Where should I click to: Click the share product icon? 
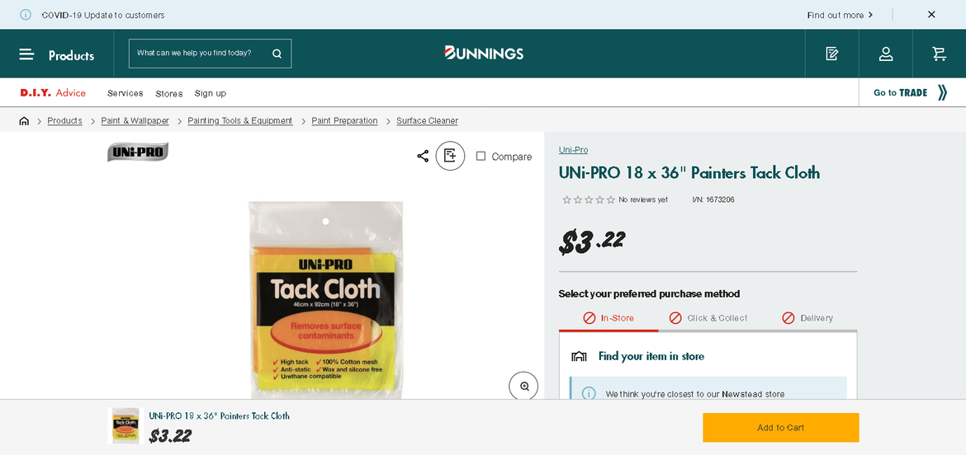pyautogui.click(x=423, y=156)
